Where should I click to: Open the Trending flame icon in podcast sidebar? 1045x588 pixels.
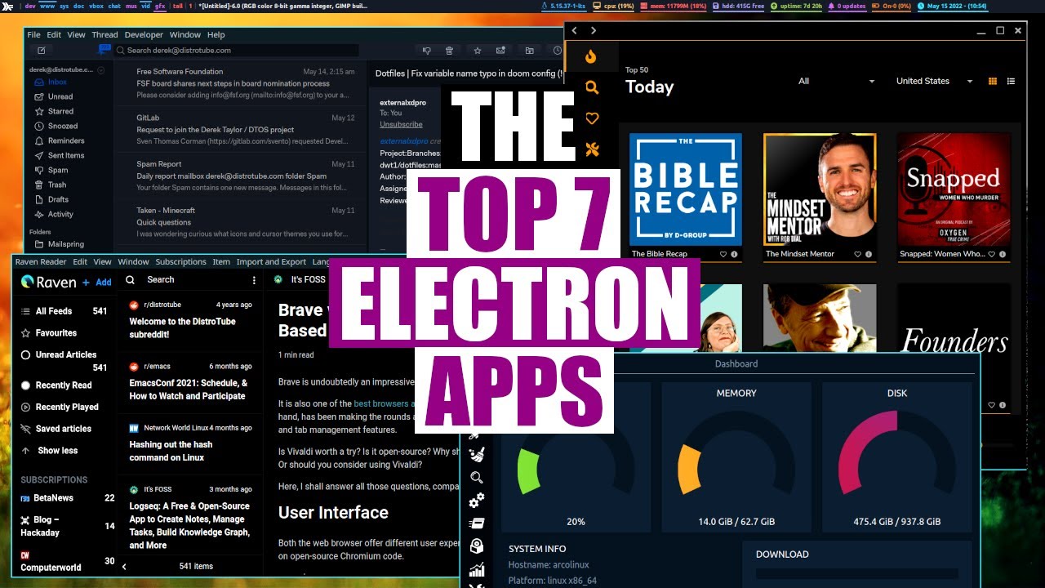coord(592,56)
